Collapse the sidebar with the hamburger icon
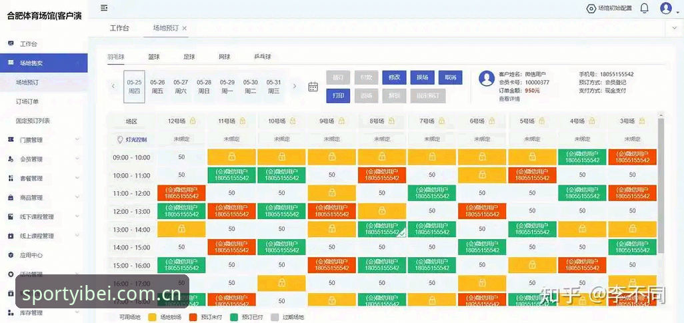This screenshot has height=323, width=684. pos(104,8)
